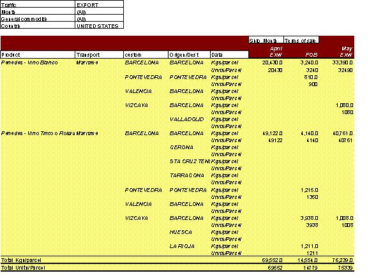Click the Transport field header
The image size is (376, 278).
pyautogui.click(x=100, y=55)
